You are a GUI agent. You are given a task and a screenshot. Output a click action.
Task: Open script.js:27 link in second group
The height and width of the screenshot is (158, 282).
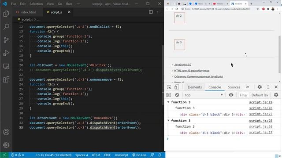coord(260,133)
